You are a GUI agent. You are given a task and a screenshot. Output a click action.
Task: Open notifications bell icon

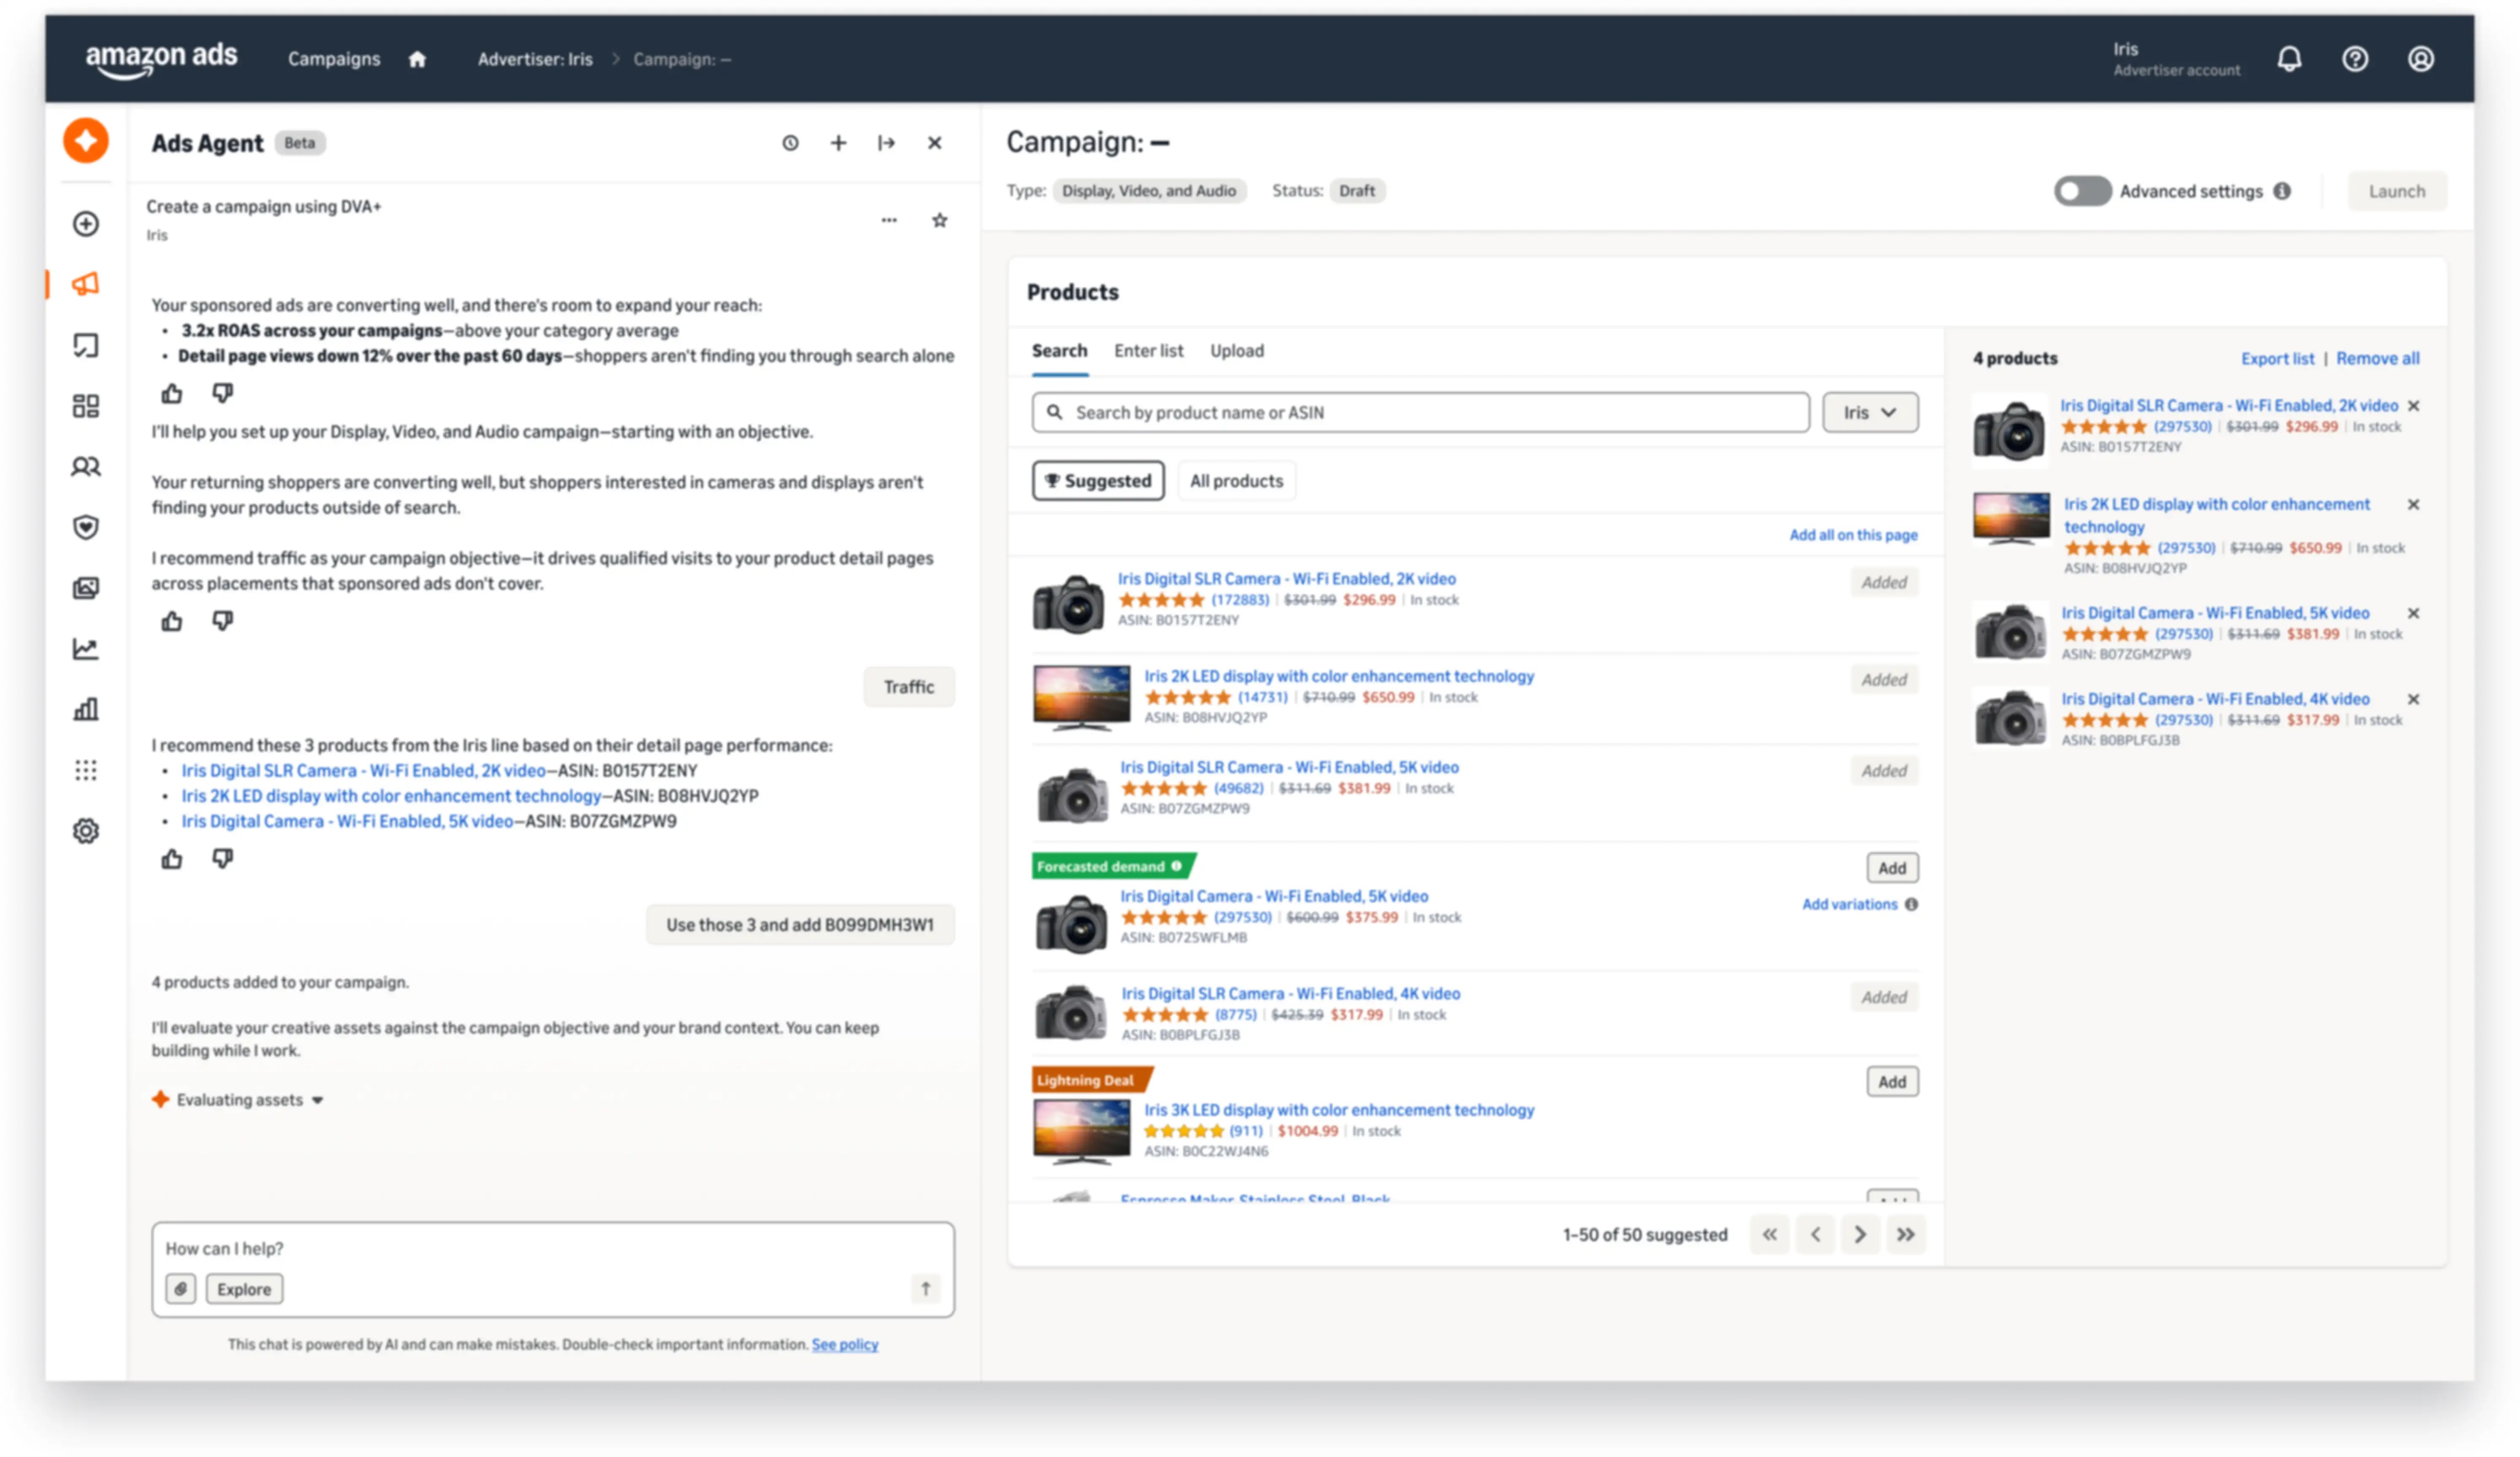[x=2289, y=59]
